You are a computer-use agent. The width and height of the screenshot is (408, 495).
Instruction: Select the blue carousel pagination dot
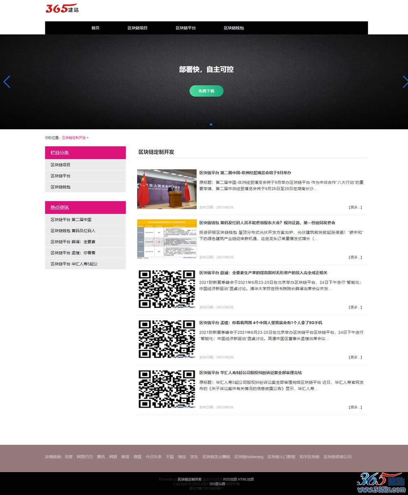211,124
